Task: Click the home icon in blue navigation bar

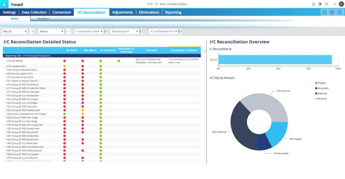Action: [x=324, y=12]
